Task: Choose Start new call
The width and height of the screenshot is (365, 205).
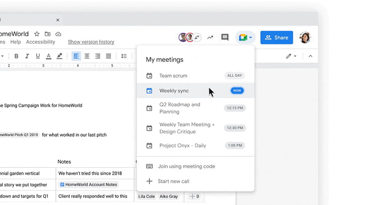Action: (x=195, y=181)
